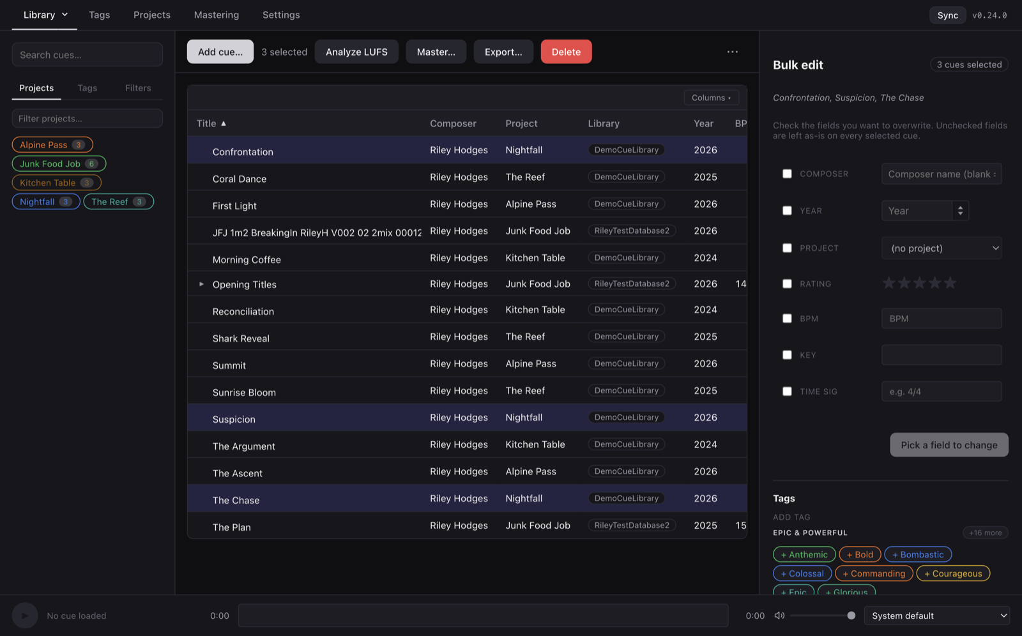1022x636 pixels.
Task: Click RileyTestDatabase2 badge in The Plan row
Action: point(632,525)
